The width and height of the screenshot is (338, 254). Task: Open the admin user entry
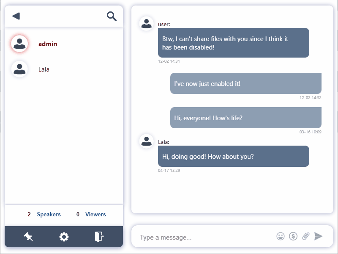click(x=48, y=44)
